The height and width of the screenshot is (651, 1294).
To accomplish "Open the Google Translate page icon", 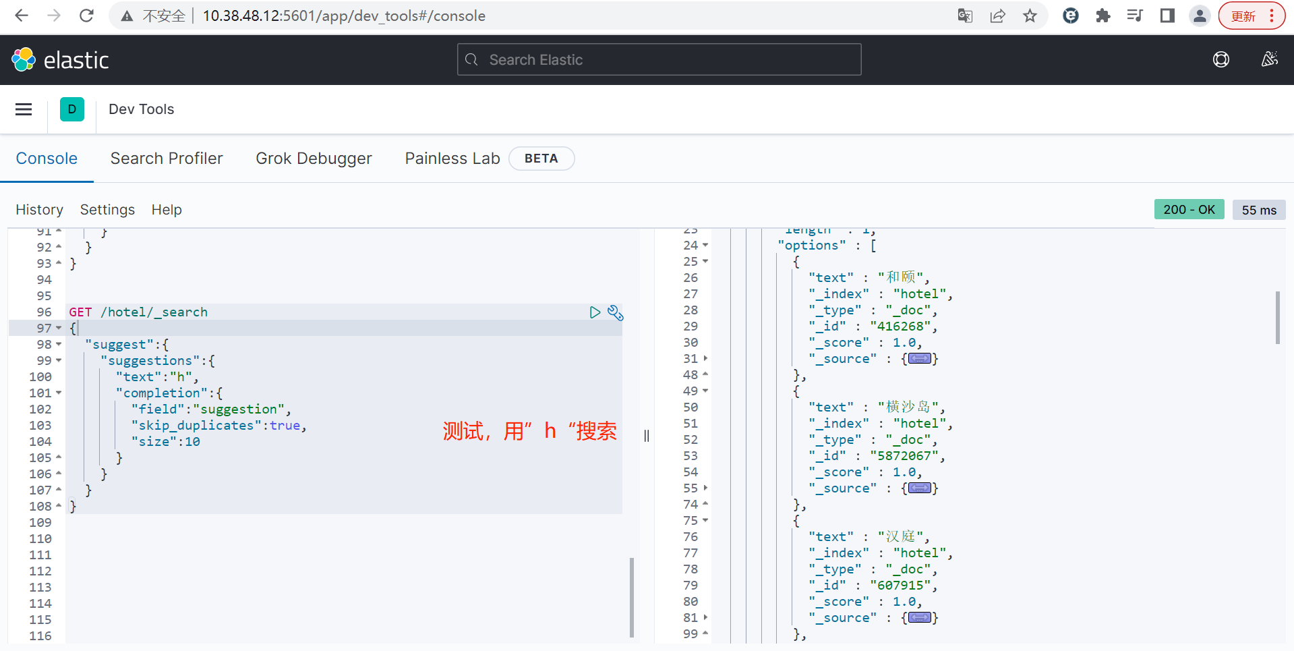I will tap(965, 16).
